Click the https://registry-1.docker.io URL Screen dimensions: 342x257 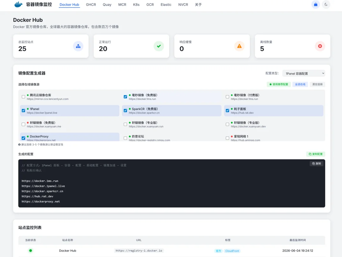(x=139, y=251)
